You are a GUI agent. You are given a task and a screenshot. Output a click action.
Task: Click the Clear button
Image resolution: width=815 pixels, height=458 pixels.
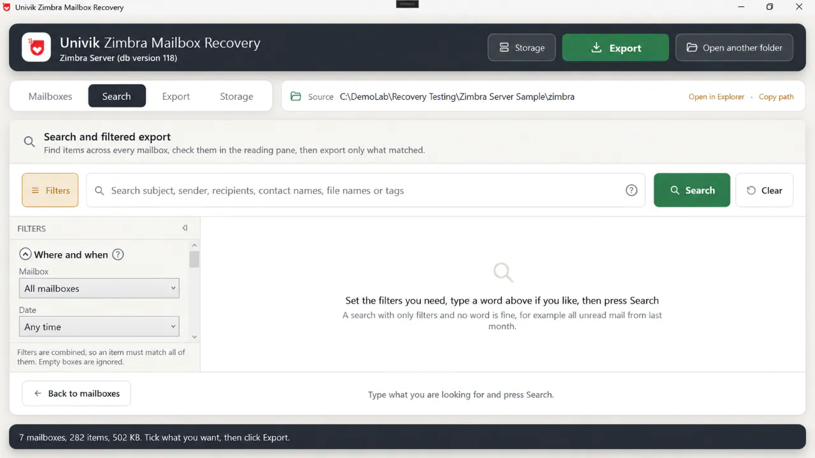764,190
